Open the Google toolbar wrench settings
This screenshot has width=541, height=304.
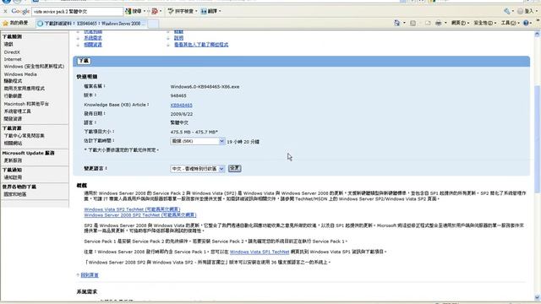pos(508,11)
